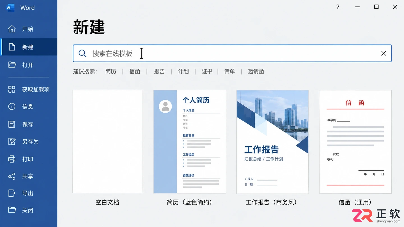Click the add-ins grid icon beside 获取加载项
The image size is (404, 227).
(x=12, y=89)
